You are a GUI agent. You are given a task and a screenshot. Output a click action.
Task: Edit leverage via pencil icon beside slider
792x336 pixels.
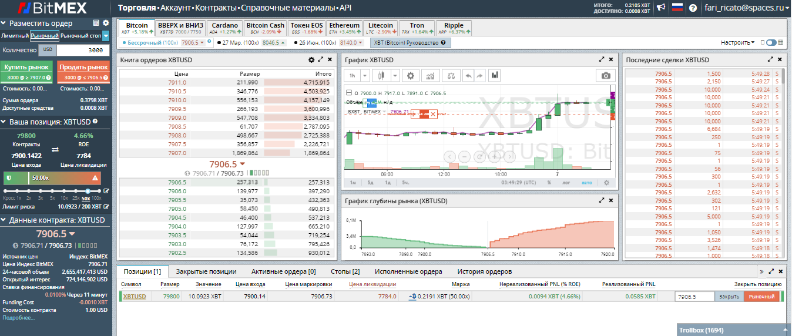click(x=106, y=191)
